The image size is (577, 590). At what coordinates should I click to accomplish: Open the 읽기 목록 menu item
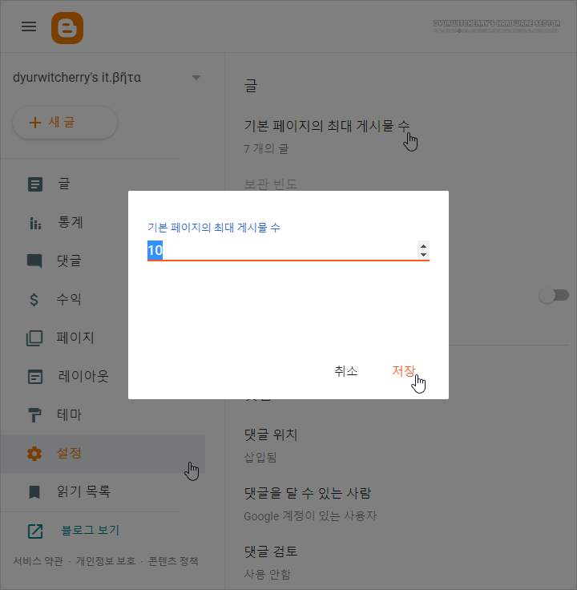point(83,491)
